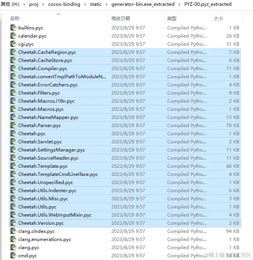Viewport: 253px width, 260px height.
Task: Click the Cheetah.Macros.pyc file icon
Action: (x=14, y=109)
